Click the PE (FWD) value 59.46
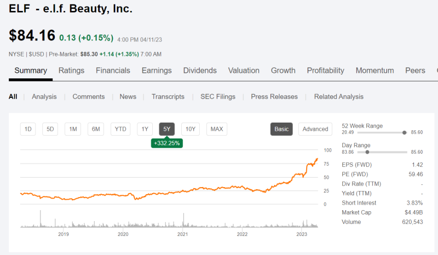This screenshot has height=255, width=438. point(416,174)
